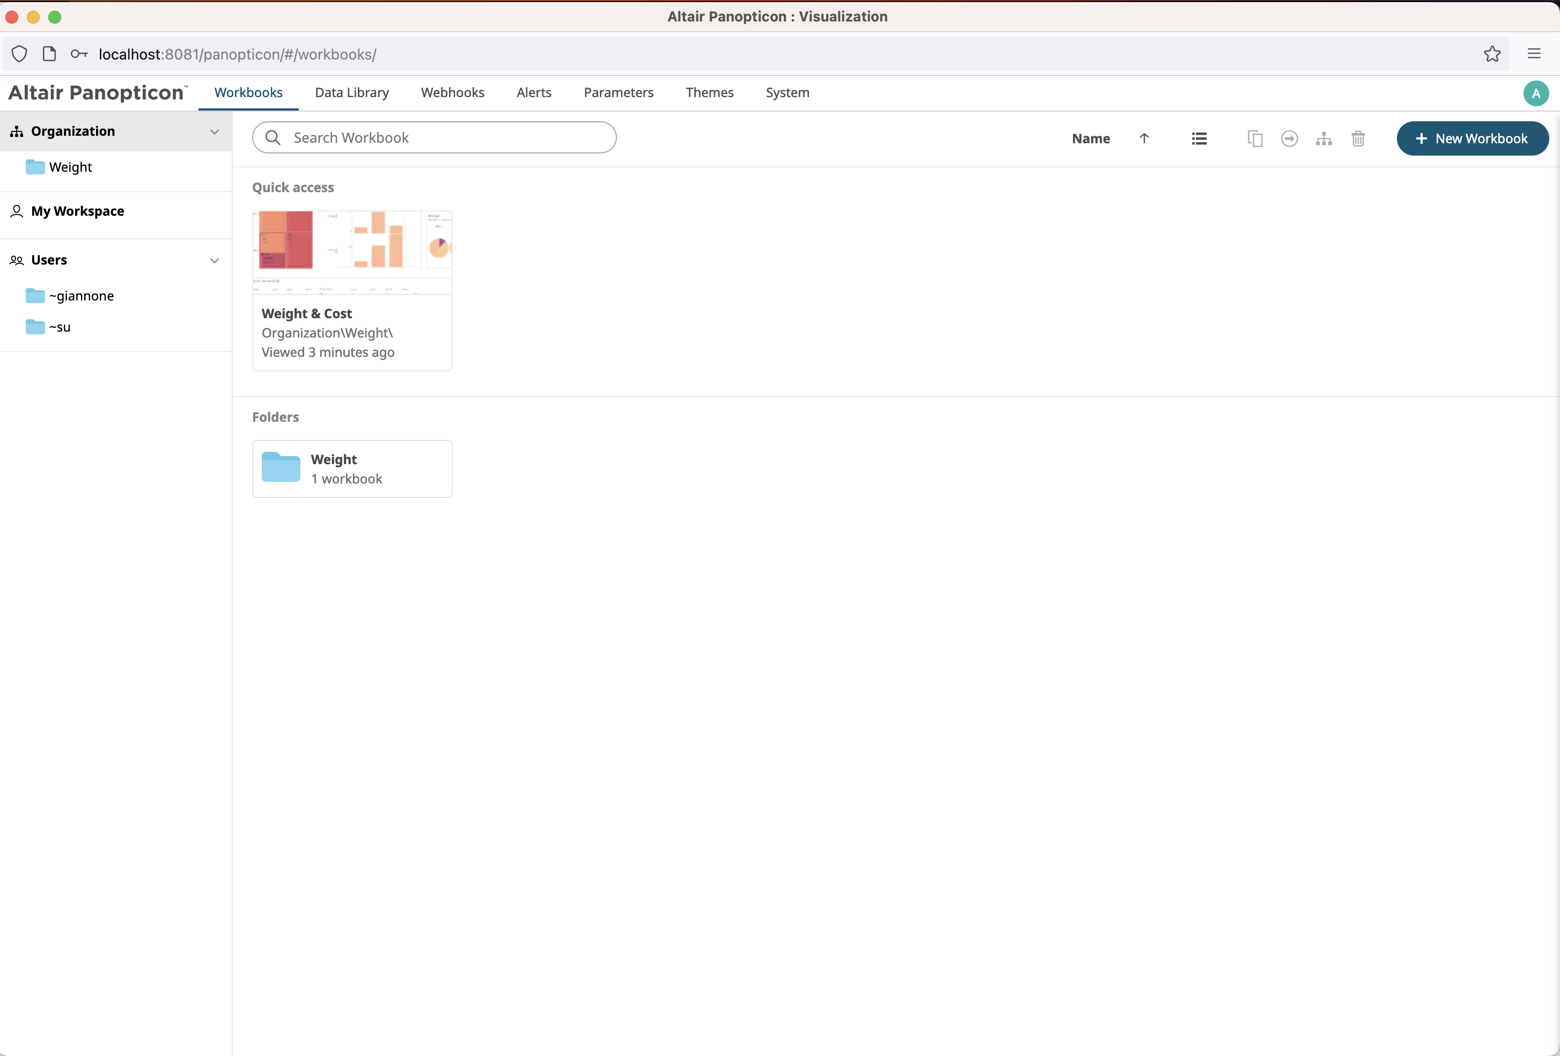The width and height of the screenshot is (1560, 1056).
Task: Collapse the Organization section chevron
Action: point(214,131)
